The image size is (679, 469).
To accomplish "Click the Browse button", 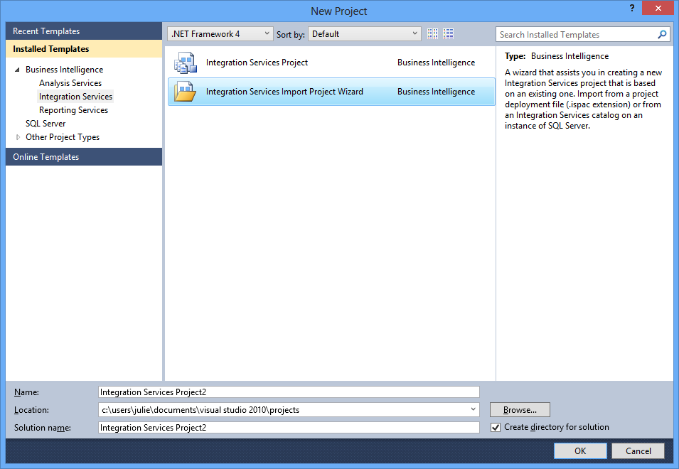I will point(520,410).
